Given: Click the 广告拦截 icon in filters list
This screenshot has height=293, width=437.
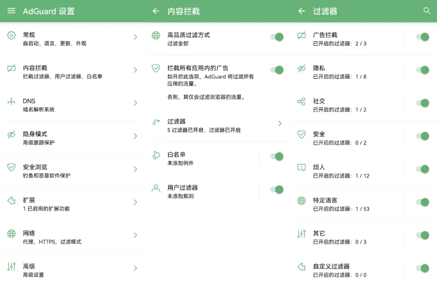Looking at the screenshot, I should pos(301,35).
